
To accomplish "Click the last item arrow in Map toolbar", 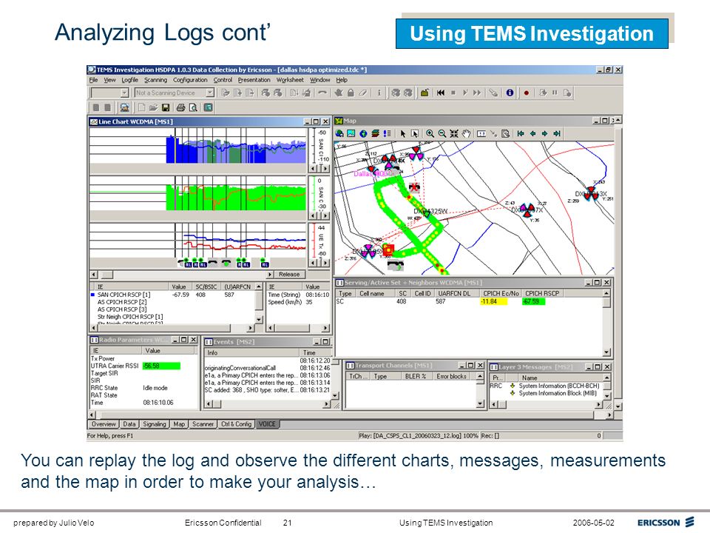I will [x=557, y=134].
